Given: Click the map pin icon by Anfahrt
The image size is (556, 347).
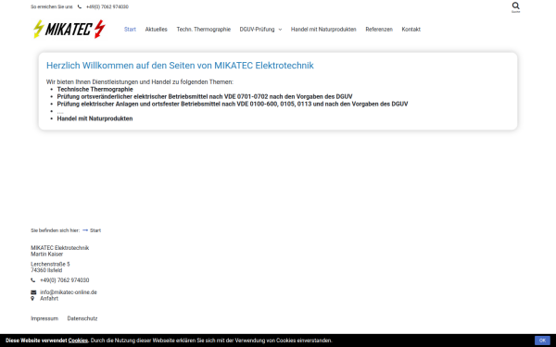Looking at the screenshot, I should coord(32,299).
